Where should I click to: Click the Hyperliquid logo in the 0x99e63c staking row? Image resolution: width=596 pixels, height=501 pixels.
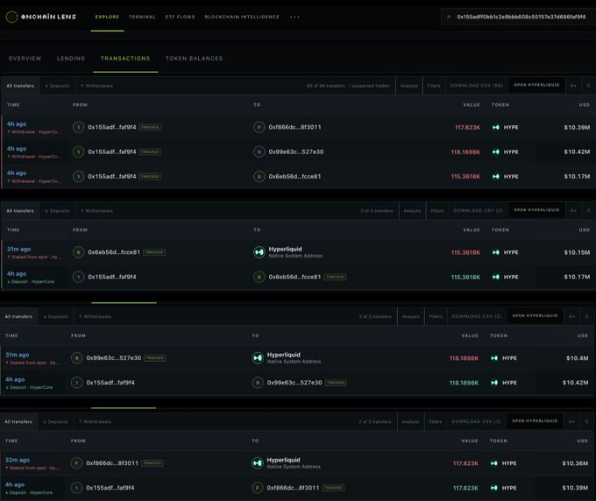click(258, 358)
